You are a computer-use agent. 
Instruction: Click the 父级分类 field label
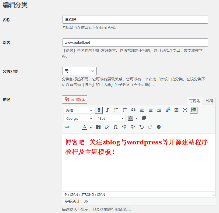click(10, 71)
